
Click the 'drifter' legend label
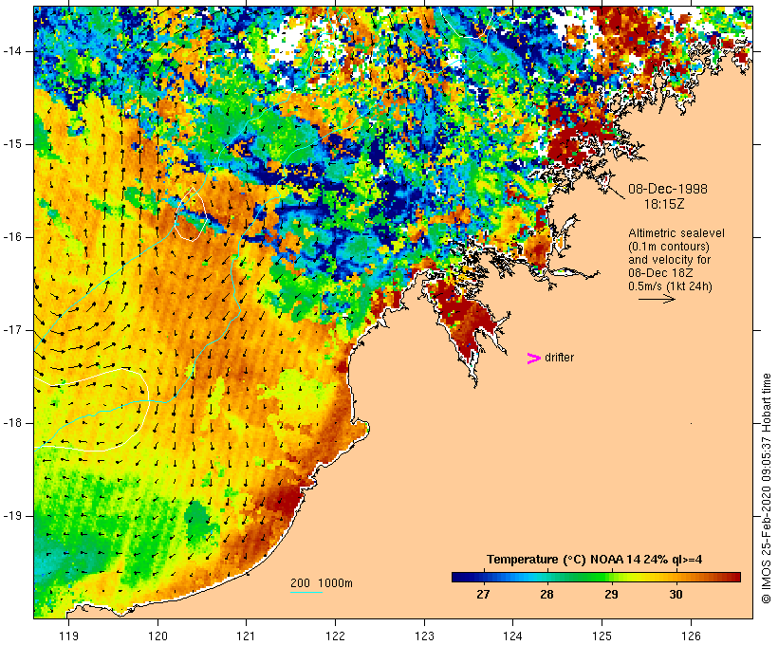coord(559,358)
